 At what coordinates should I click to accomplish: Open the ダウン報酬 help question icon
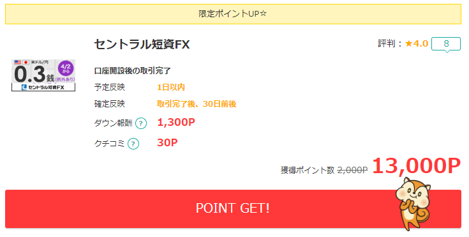click(x=141, y=123)
